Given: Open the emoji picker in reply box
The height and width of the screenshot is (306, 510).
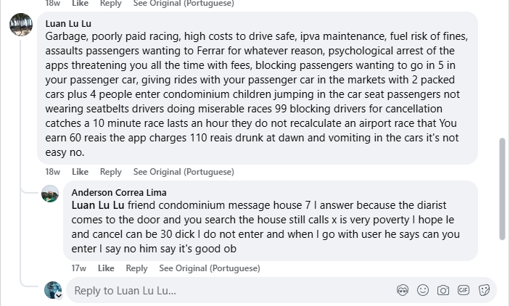Looking at the screenshot, I should tap(423, 290).
